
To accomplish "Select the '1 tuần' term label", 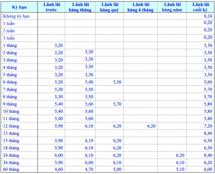I will (x=9, y=24).
